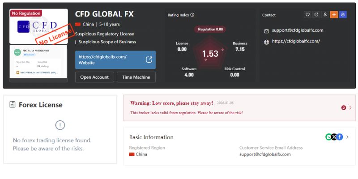The height and width of the screenshot is (179, 358).
Task: Click the 'This broker lacks valid forex regulation' message
Action: pyautogui.click(x=187, y=113)
